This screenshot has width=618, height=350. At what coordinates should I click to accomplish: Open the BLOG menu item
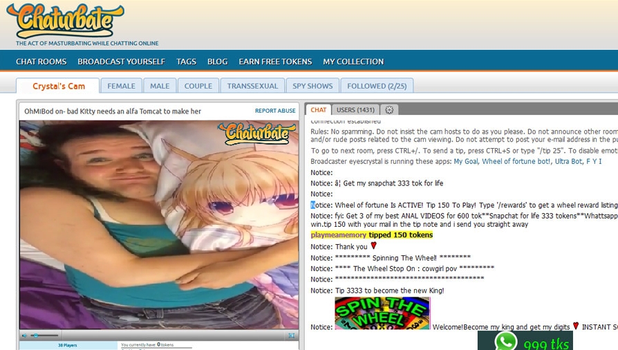pyautogui.click(x=218, y=62)
